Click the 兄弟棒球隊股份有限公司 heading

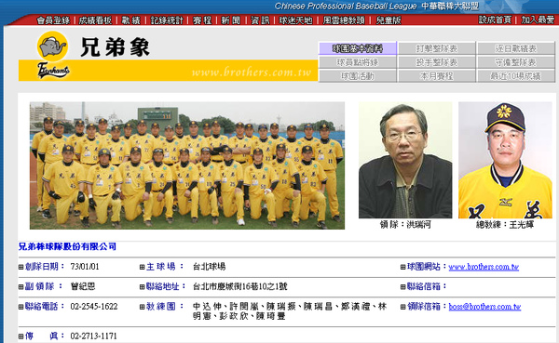pos(67,246)
